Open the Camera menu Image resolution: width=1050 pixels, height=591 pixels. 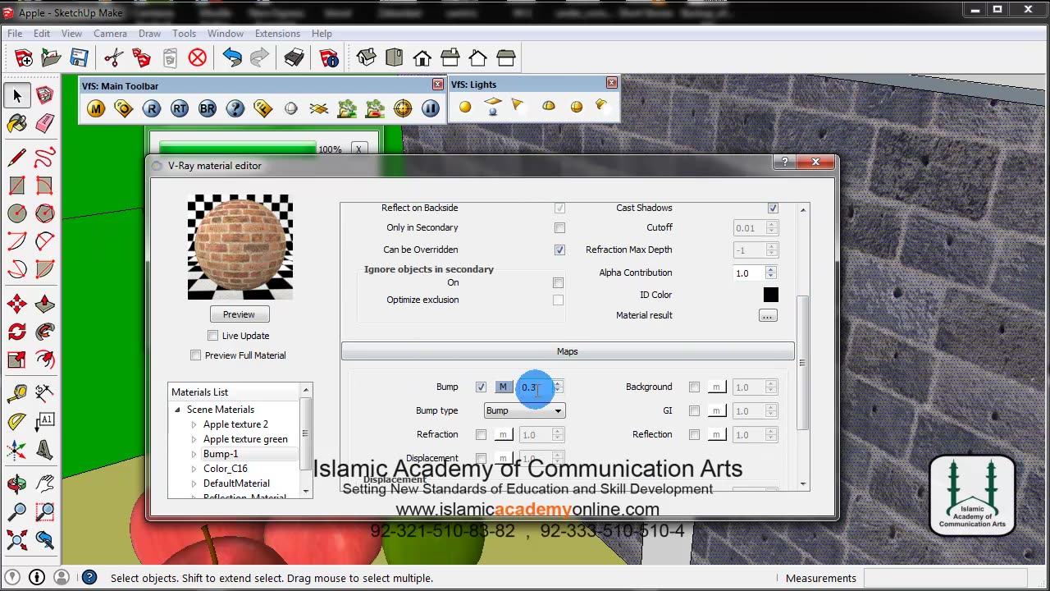point(110,34)
